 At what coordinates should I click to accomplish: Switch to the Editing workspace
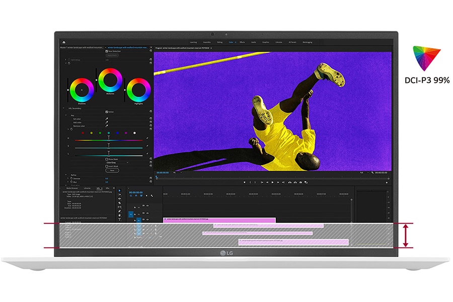220,42
